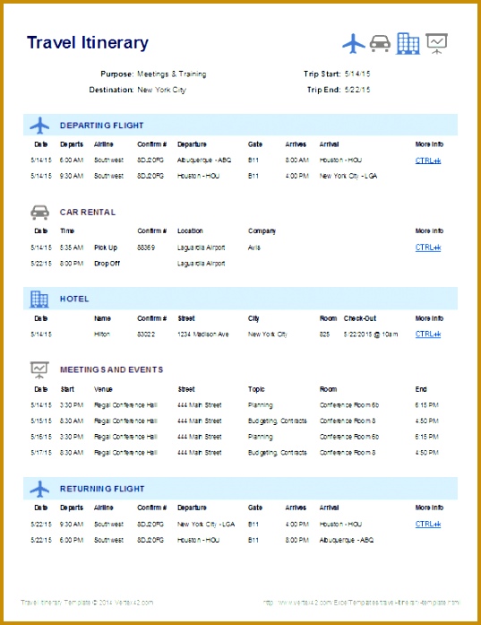481x625 pixels.
Task: Select the Trip End date 5/22/15
Action: pos(357,90)
